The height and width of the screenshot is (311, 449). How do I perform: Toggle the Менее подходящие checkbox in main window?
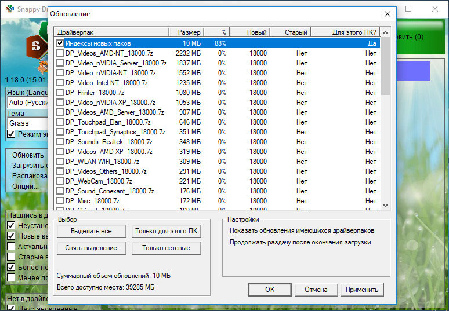(x=11, y=277)
